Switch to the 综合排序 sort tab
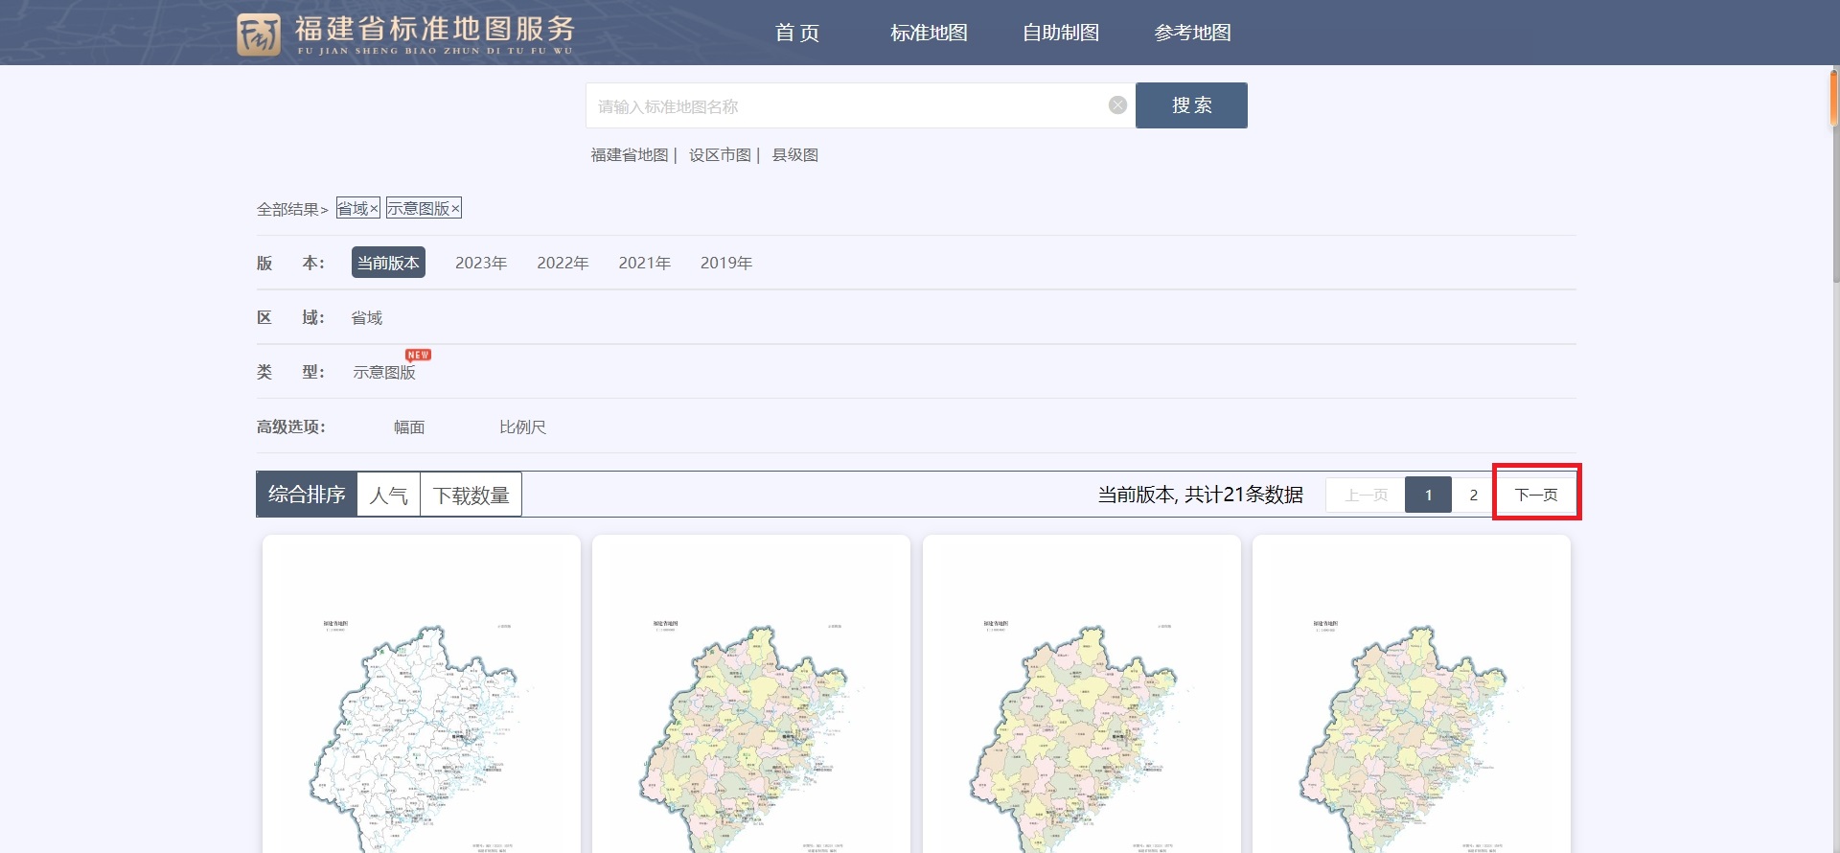The height and width of the screenshot is (853, 1840). [x=307, y=495]
